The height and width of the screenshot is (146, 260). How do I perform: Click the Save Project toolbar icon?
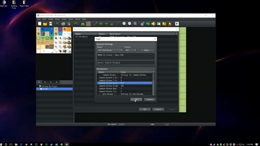(50, 24)
